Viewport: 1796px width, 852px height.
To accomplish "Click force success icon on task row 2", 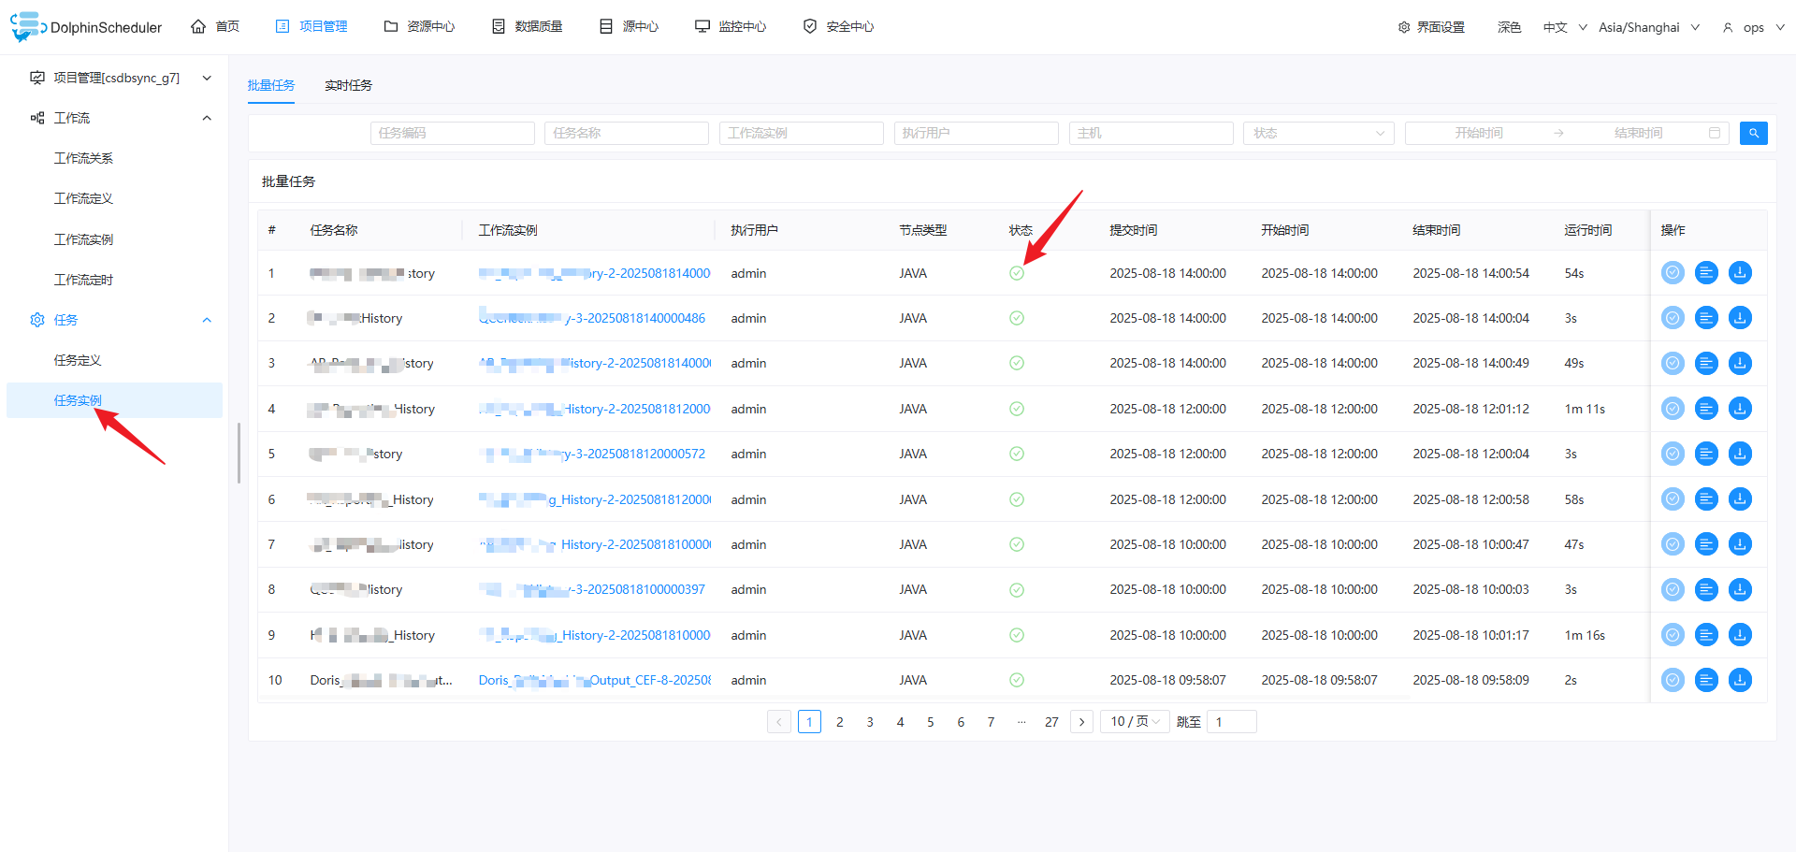I will click(x=1673, y=317).
